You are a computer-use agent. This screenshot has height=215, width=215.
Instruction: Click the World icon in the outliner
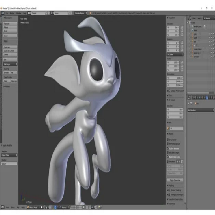click(x=192, y=30)
